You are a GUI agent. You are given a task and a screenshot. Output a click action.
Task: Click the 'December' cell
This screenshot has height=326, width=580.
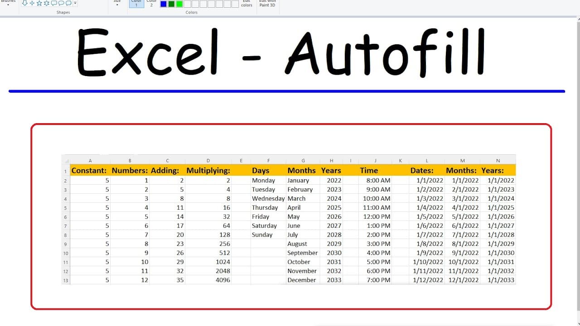click(x=303, y=280)
